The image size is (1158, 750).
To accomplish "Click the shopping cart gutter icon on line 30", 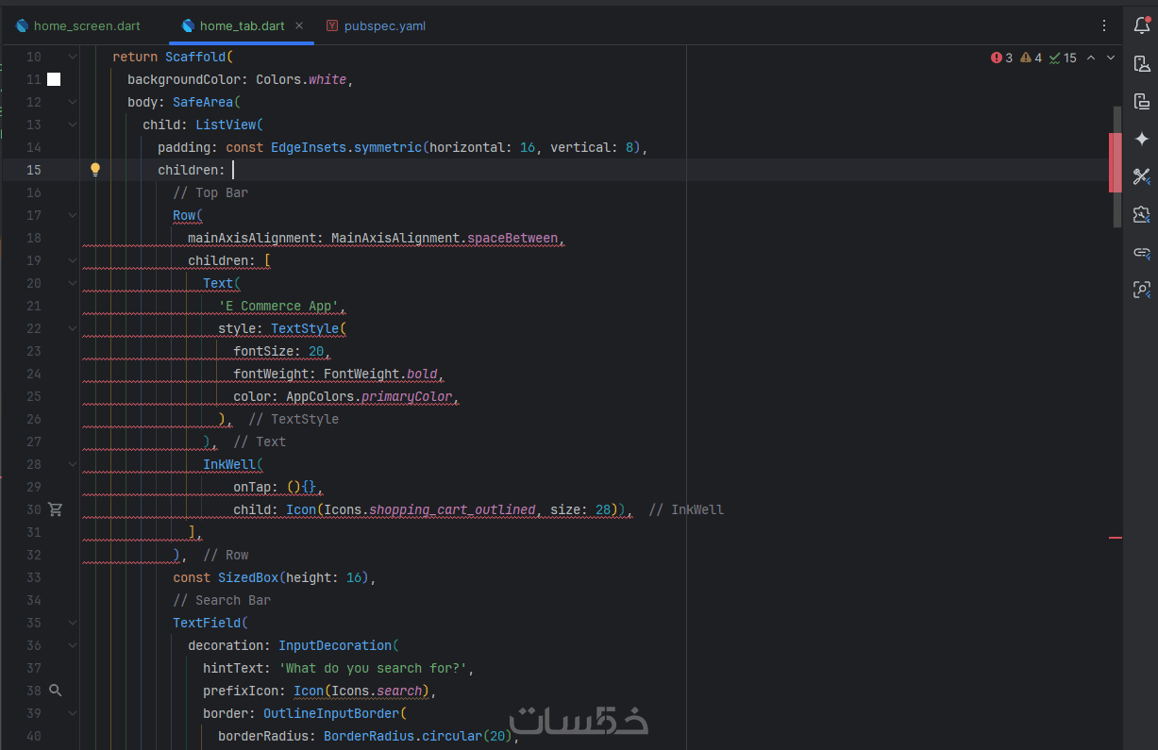I will pyautogui.click(x=56, y=509).
